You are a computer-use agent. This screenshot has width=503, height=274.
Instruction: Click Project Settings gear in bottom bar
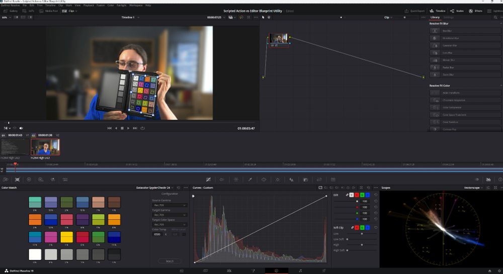(x=498, y=271)
